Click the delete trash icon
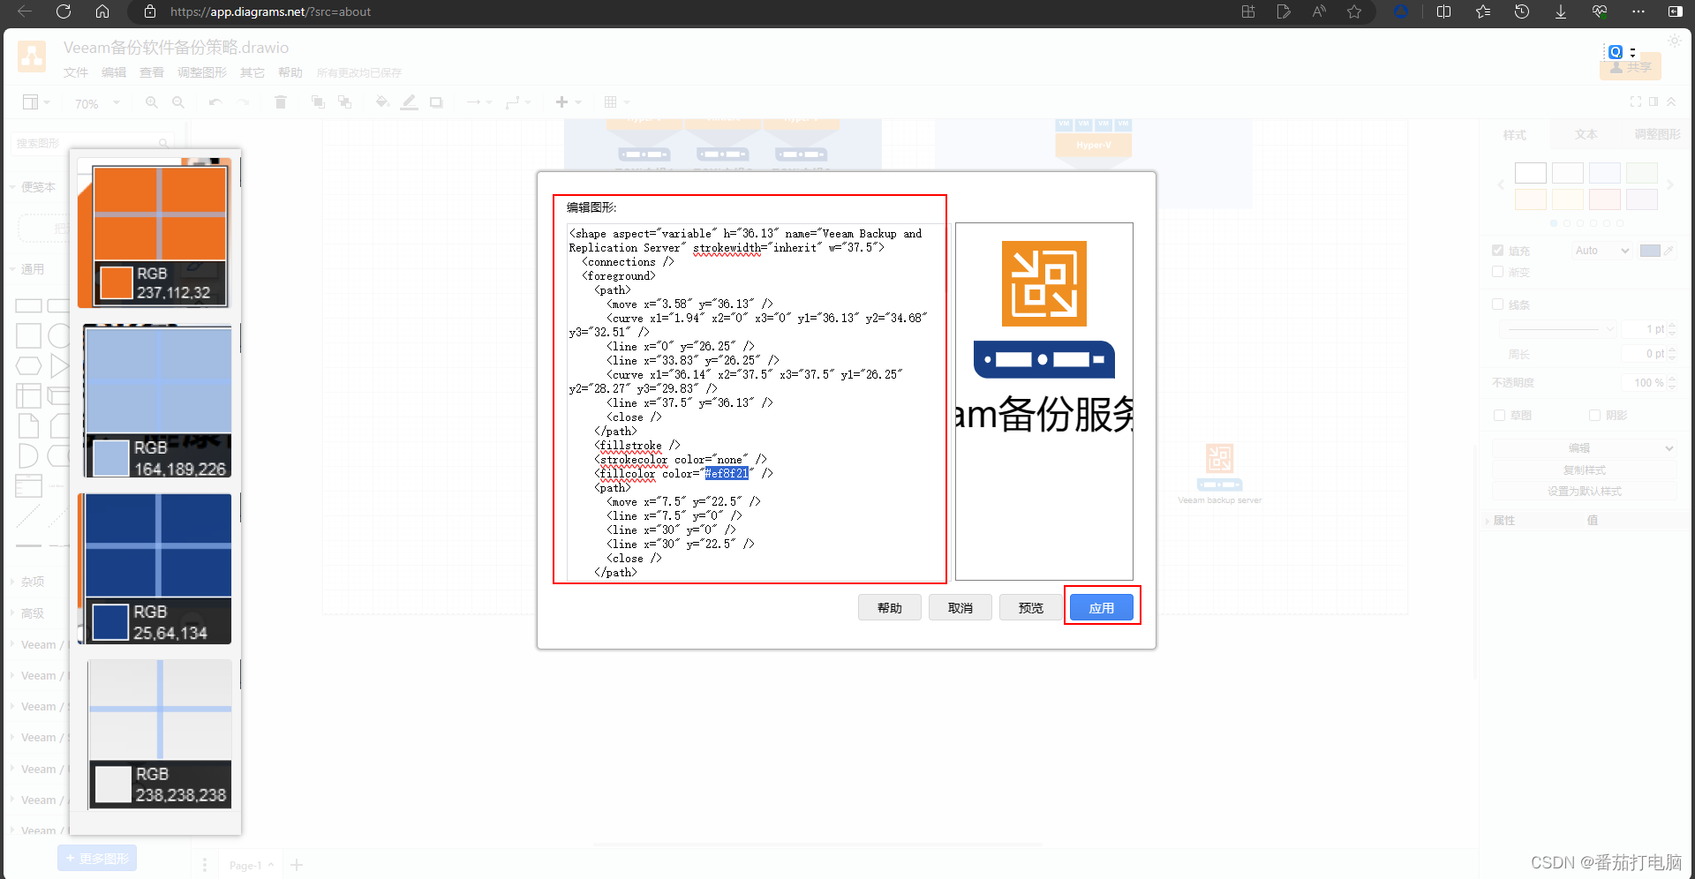Screen dimensions: 1695x879 (281, 102)
